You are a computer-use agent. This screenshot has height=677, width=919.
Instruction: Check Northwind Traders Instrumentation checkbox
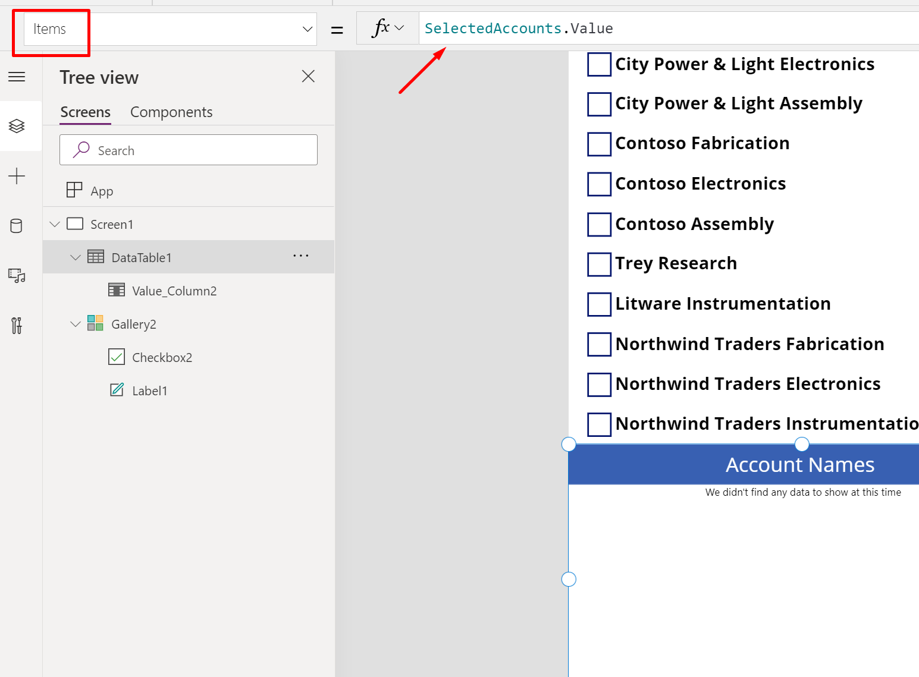click(599, 424)
